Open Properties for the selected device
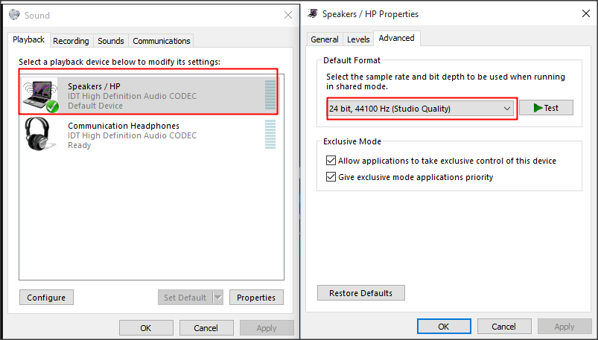Viewport: 598px width, 340px height. (x=256, y=298)
